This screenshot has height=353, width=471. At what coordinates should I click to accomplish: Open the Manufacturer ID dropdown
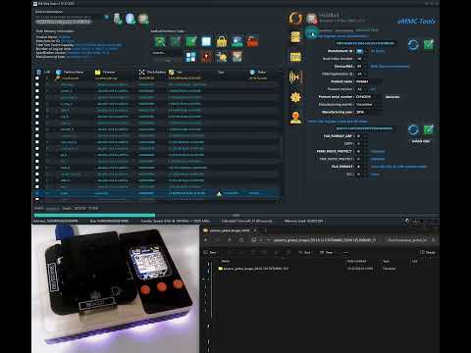tap(360, 51)
